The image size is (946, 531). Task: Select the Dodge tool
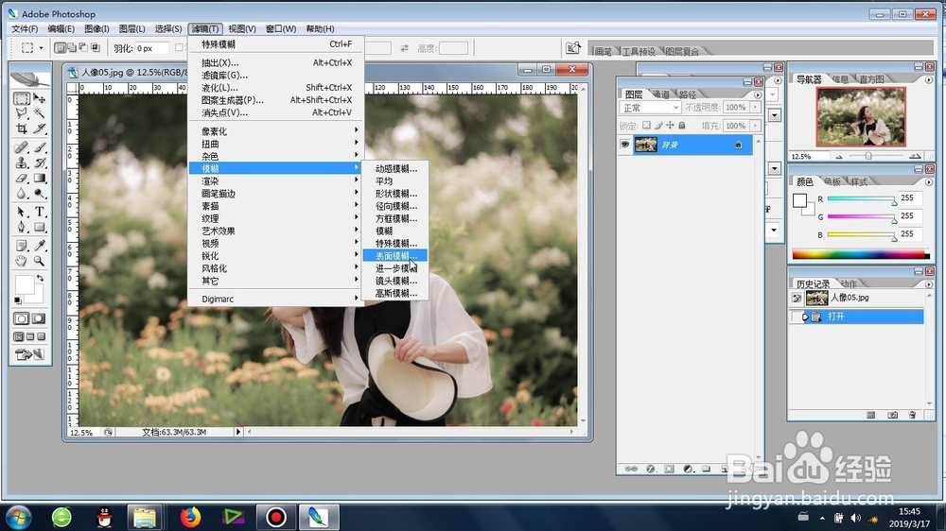pos(39,194)
